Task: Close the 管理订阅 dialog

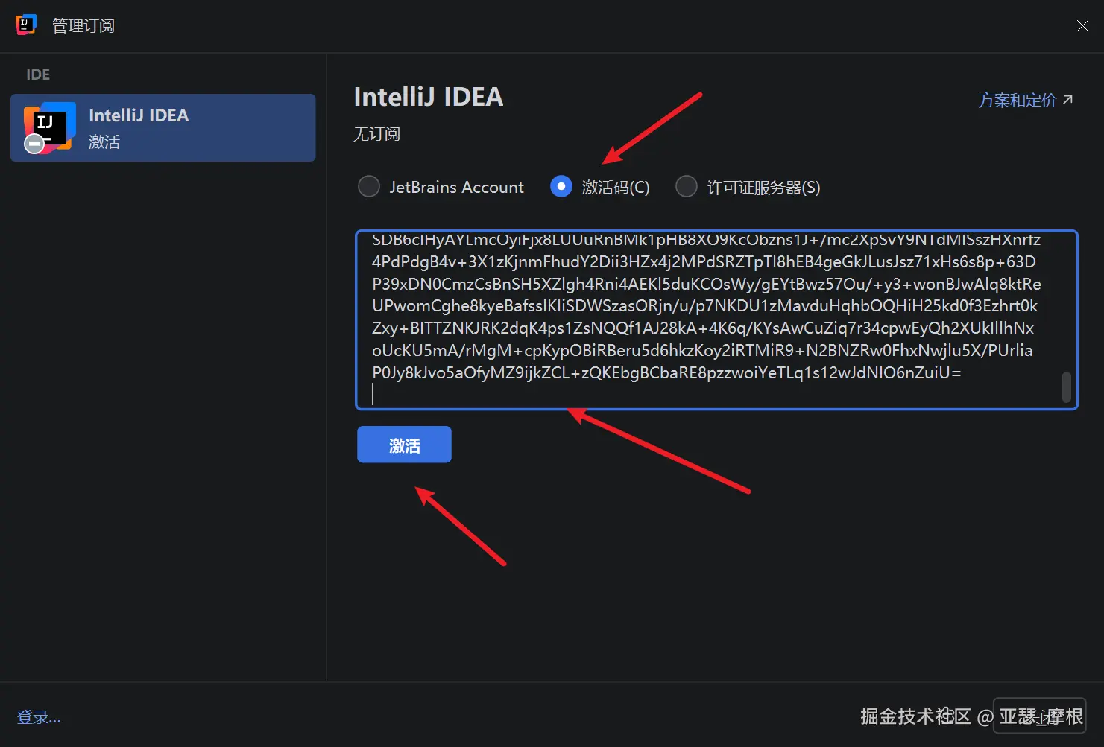Action: pyautogui.click(x=1082, y=26)
